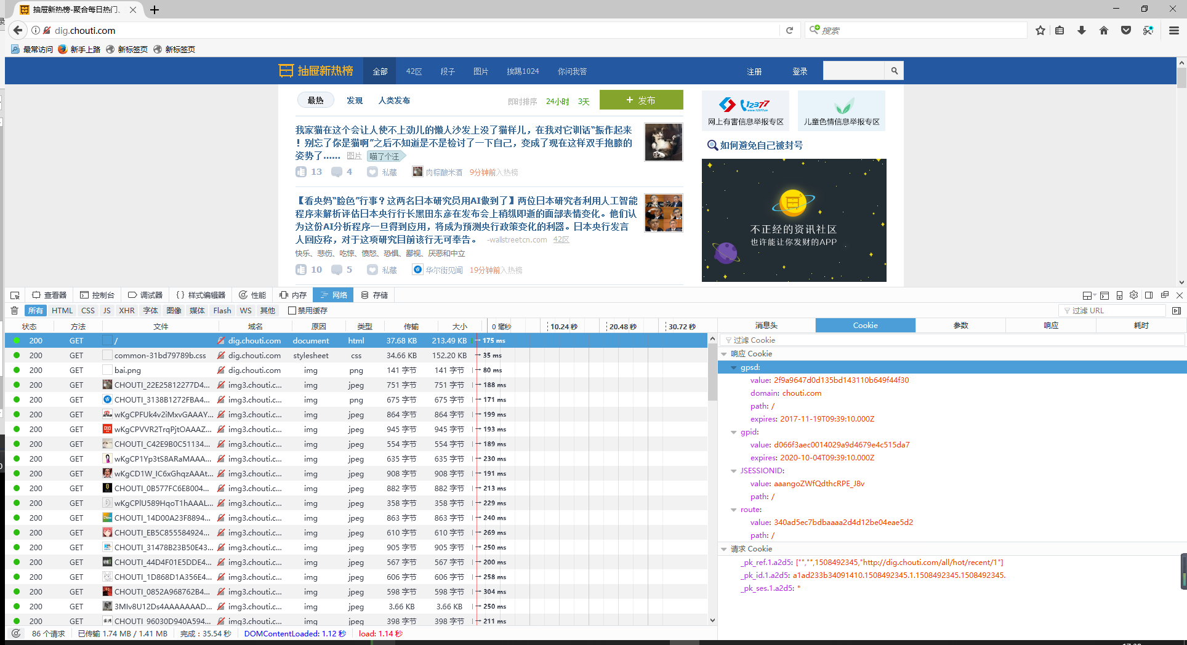Screen dimensions: 1187x645
Task: Open devtools in separate window
Action: point(1164,295)
